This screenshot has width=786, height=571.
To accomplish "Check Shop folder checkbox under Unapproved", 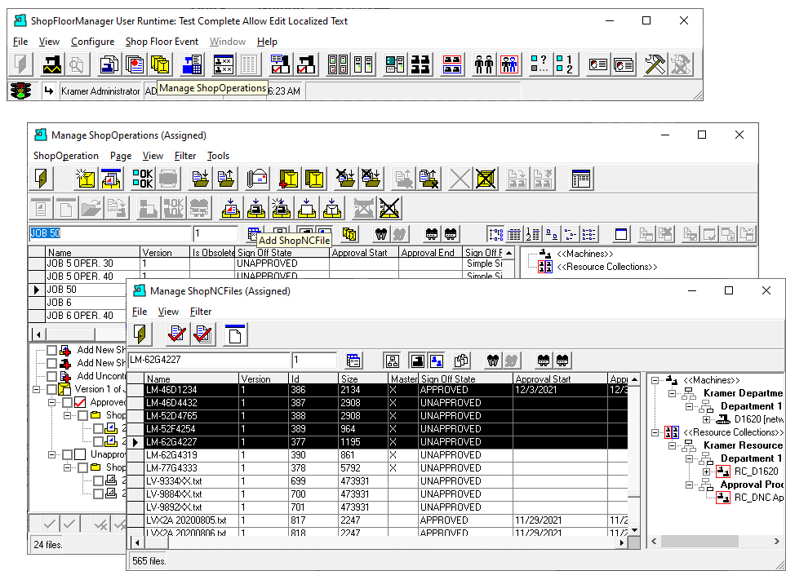I will tap(83, 467).
